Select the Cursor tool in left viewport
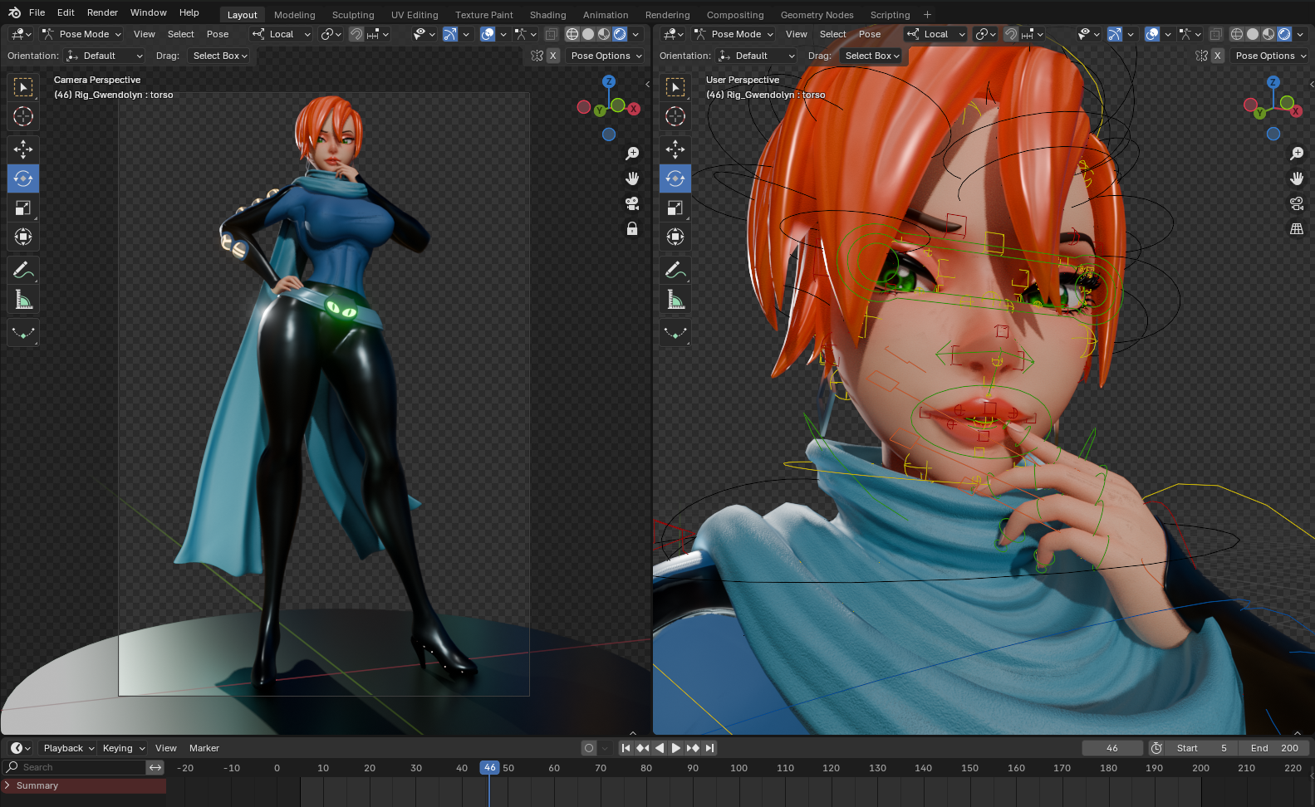This screenshot has width=1315, height=807. click(x=23, y=116)
